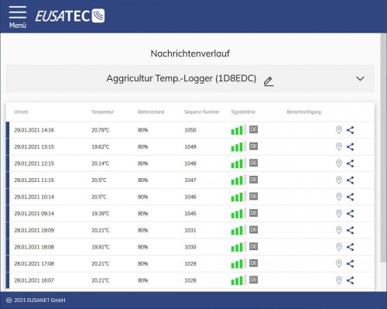387x309 pixels.
Task: Click the Temperatur column header
Action: (x=102, y=112)
